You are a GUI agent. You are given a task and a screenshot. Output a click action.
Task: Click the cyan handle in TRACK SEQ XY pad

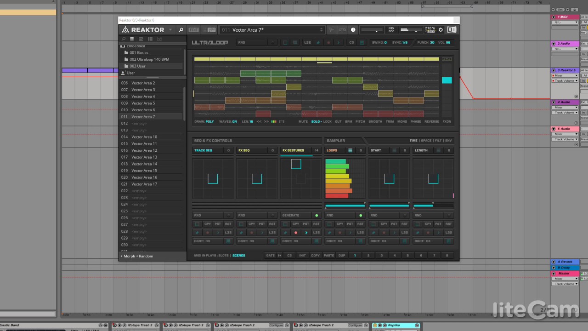213,179
